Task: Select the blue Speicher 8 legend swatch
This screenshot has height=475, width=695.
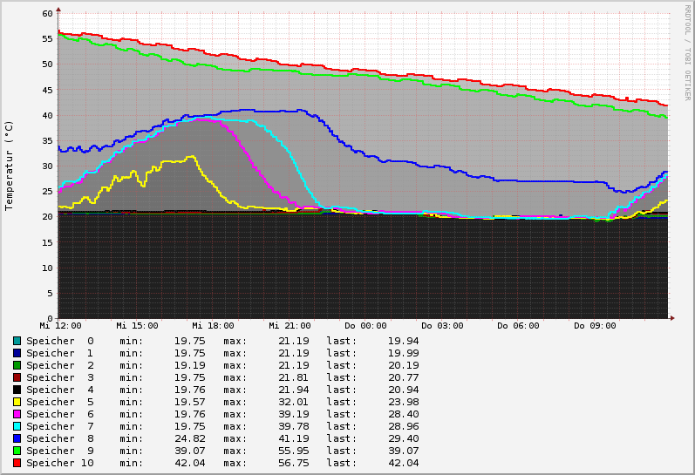Action: tap(17, 438)
